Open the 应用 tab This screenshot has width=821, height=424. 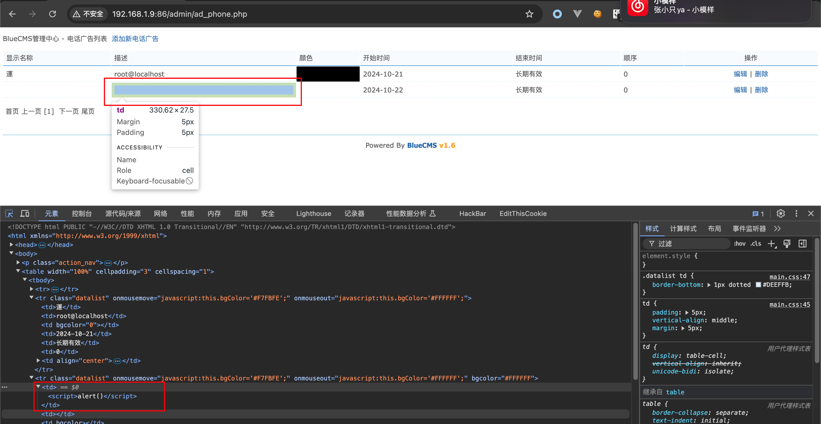(241, 214)
